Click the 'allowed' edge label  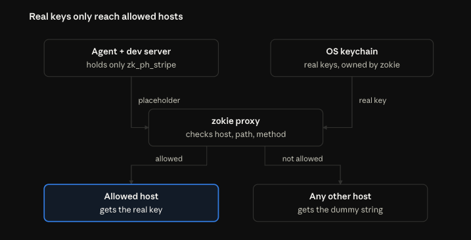[169, 159]
